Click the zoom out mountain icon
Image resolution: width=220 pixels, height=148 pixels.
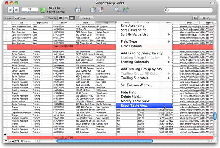[10, 141]
